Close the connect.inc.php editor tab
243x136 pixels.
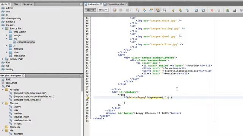click(126, 4)
